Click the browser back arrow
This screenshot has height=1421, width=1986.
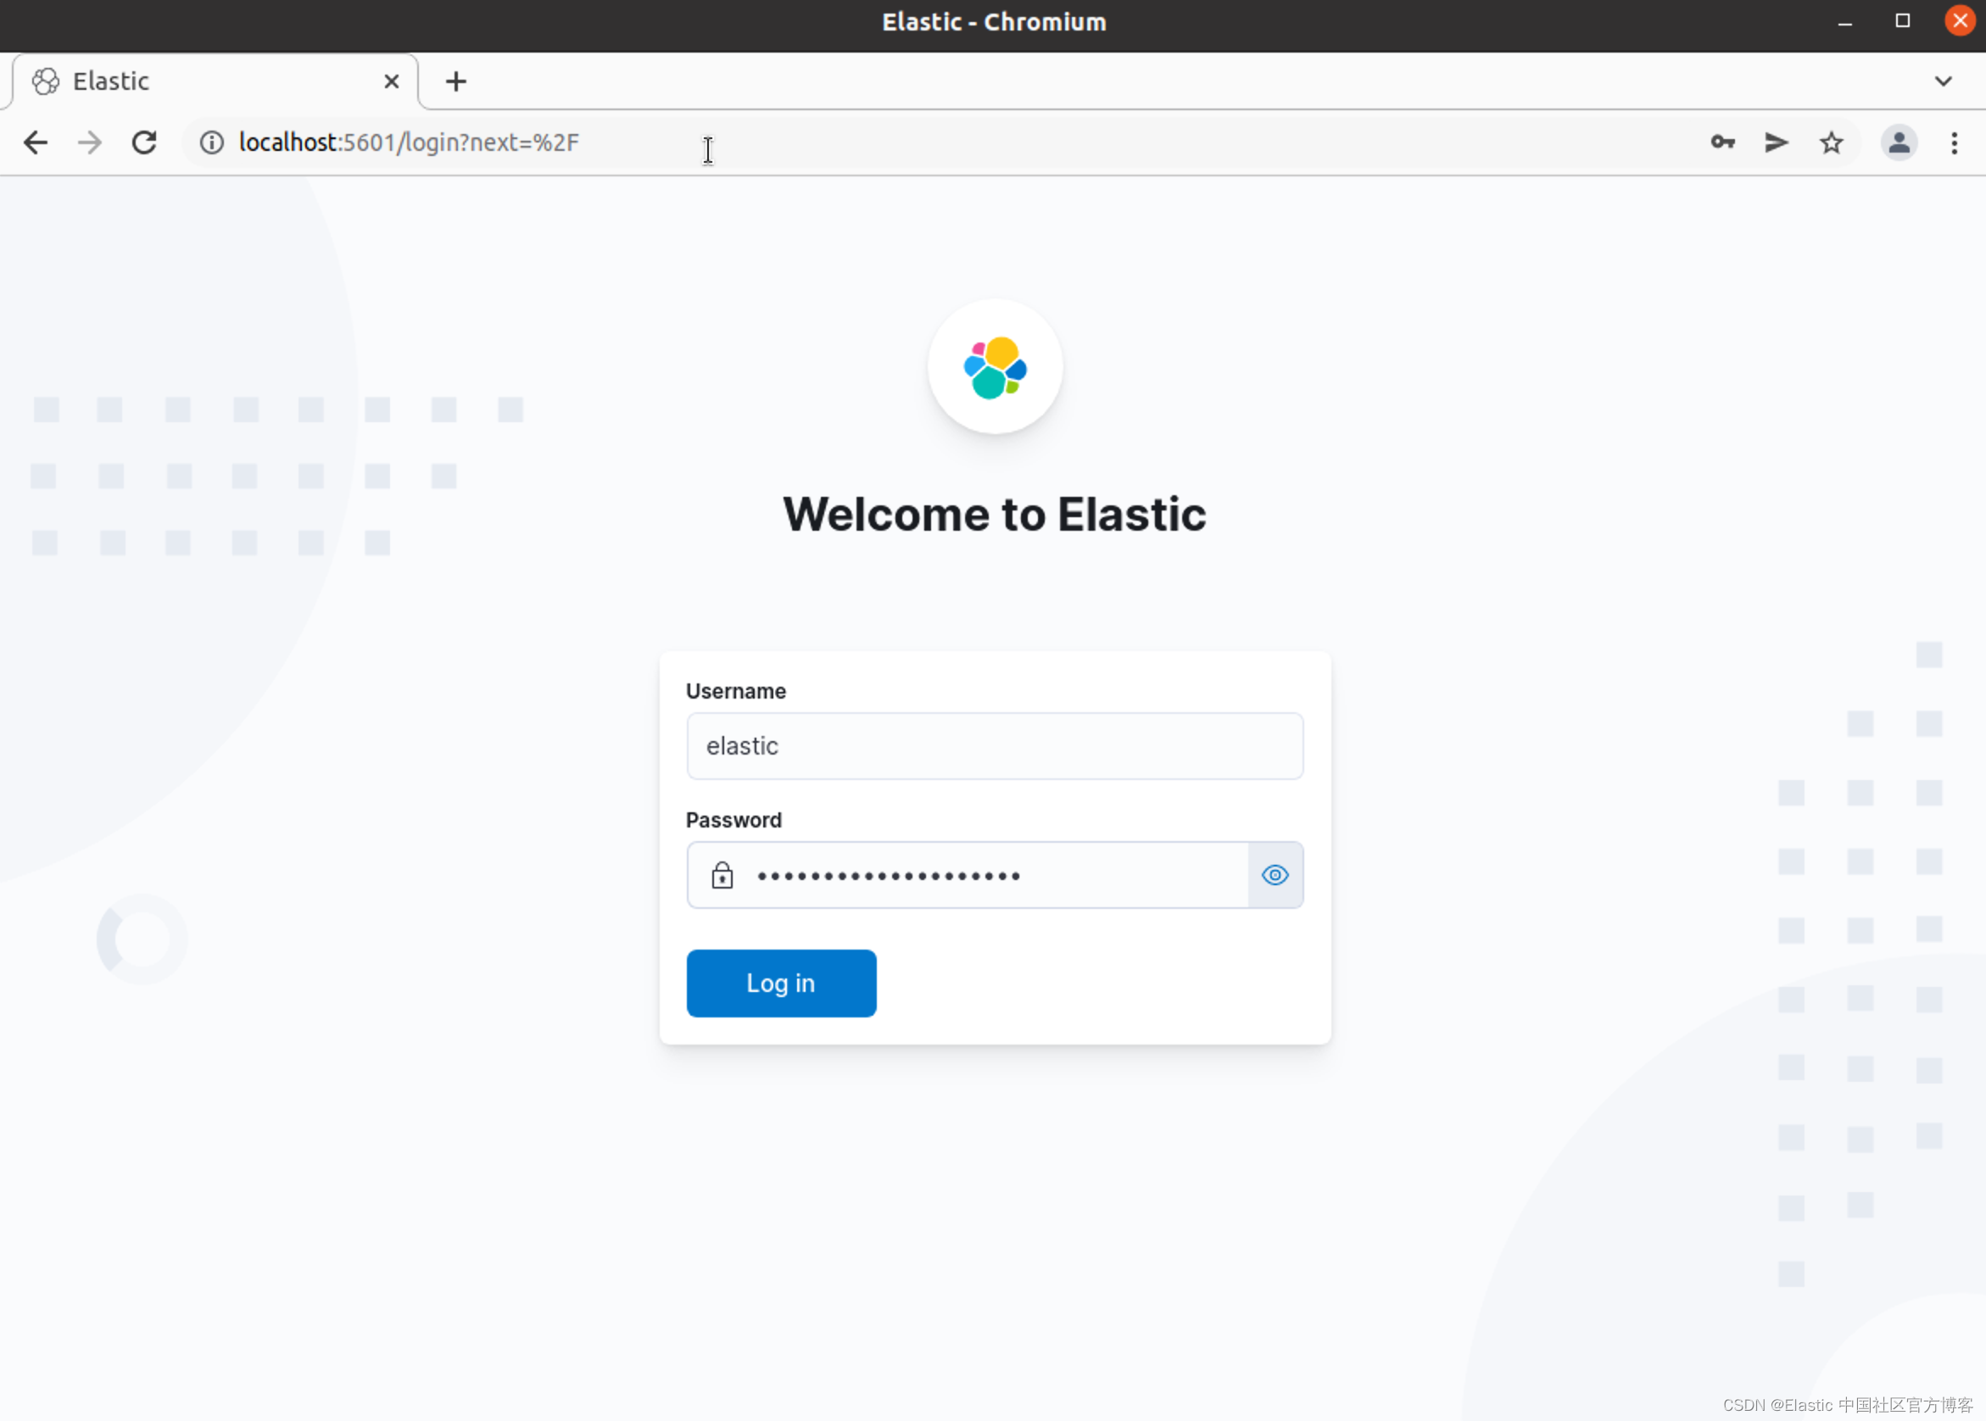tap(35, 142)
